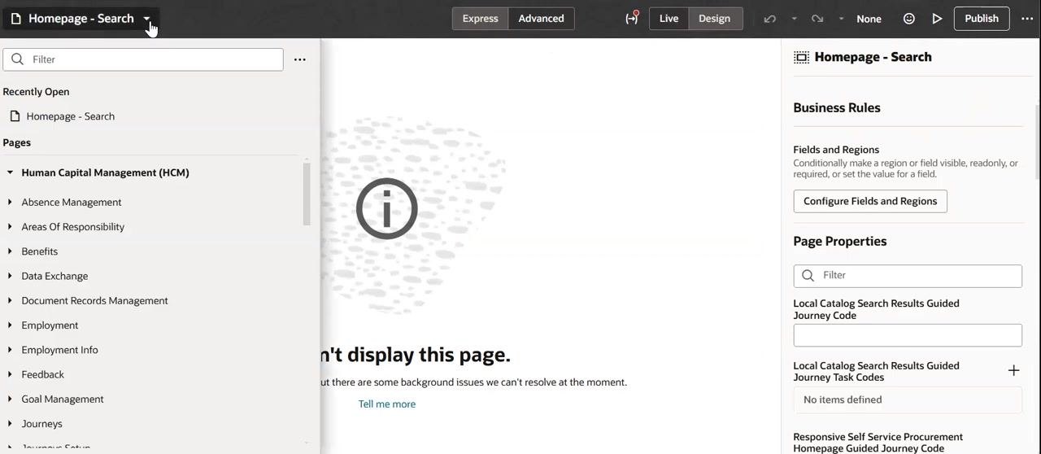Open the Undo history dropdown arrow
Viewport: 1041px width, 454px height.
click(x=794, y=19)
